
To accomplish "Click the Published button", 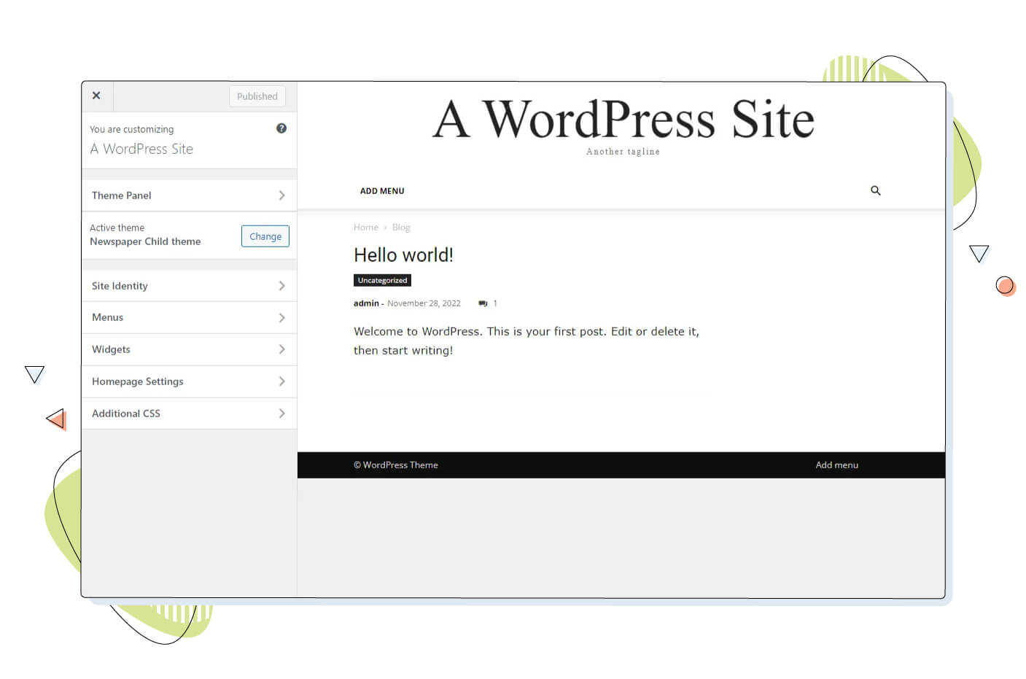I will click(x=257, y=96).
